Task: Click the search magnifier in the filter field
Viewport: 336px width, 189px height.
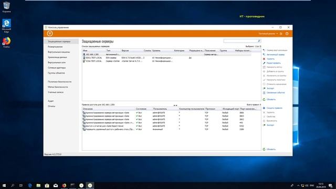Action: [x=259, y=41]
